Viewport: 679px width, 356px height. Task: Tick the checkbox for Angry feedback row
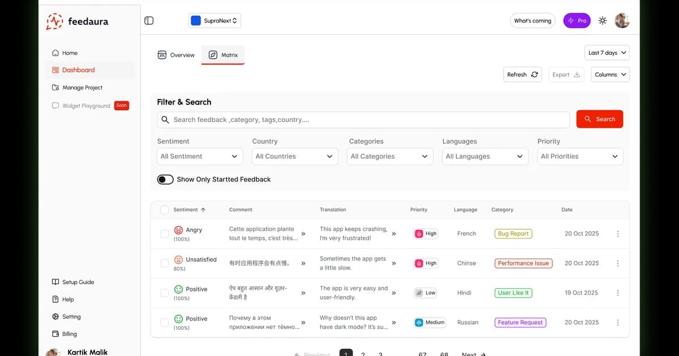165,234
